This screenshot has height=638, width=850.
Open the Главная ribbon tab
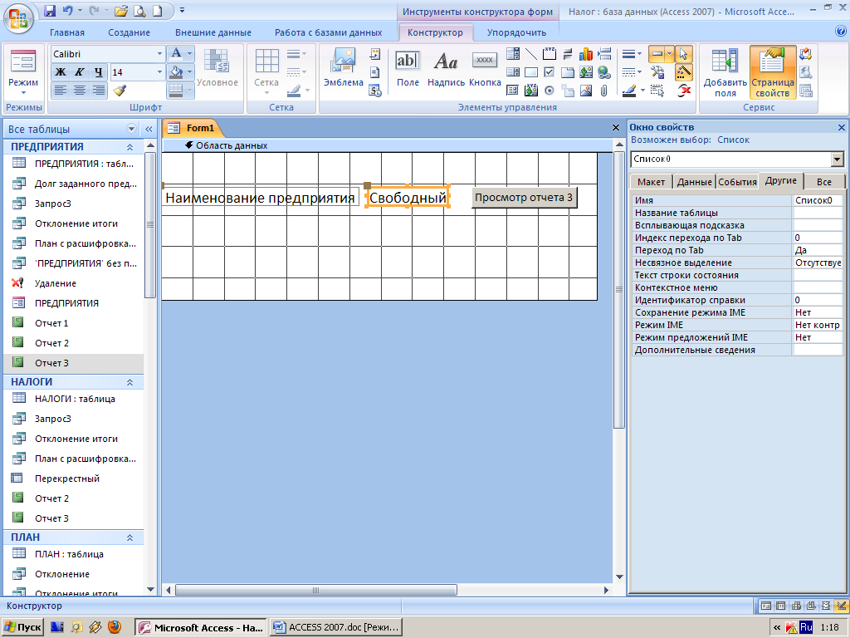click(67, 32)
